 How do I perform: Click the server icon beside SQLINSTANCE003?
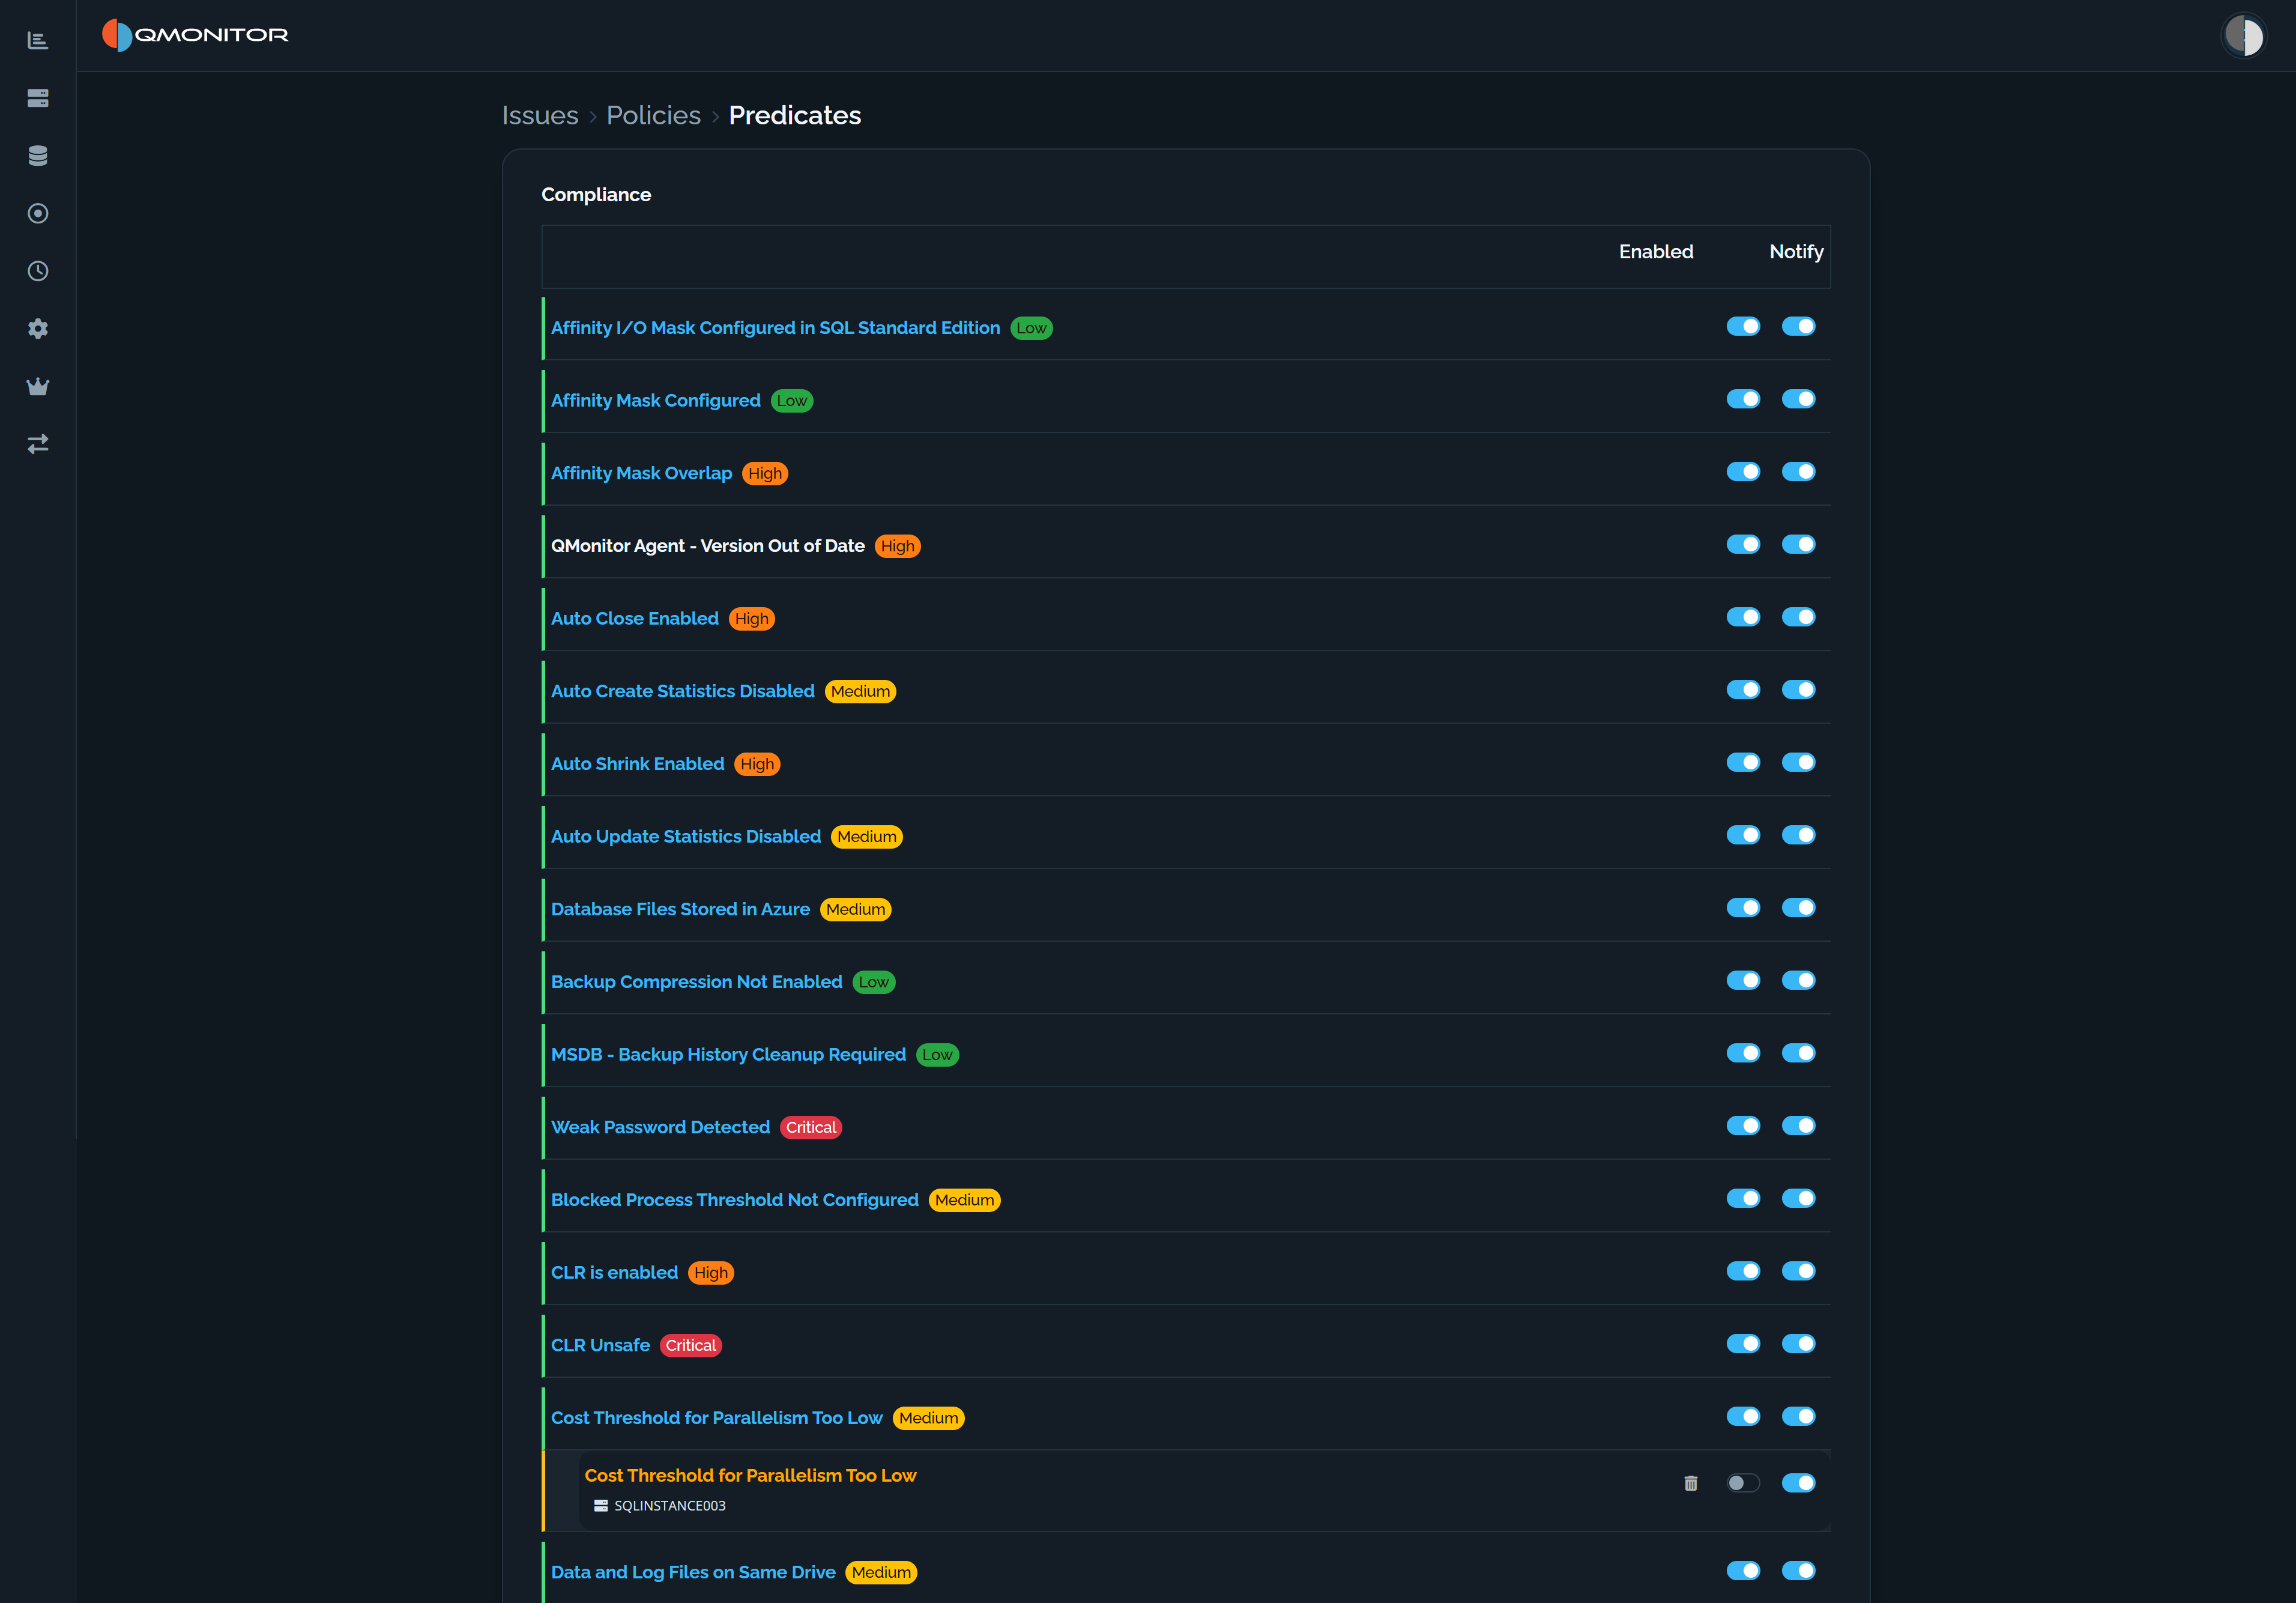click(x=601, y=1505)
